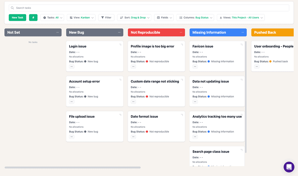Open the View: Kanban dropdown

tap(82, 18)
